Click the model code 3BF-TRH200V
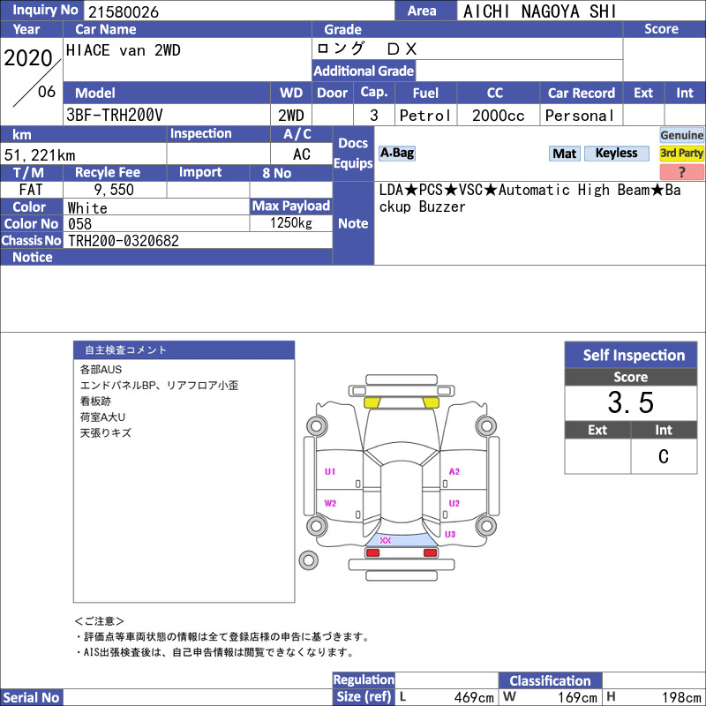This screenshot has width=706, height=706. (x=114, y=116)
